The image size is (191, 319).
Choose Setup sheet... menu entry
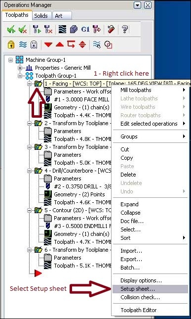pyautogui.click(x=150, y=289)
